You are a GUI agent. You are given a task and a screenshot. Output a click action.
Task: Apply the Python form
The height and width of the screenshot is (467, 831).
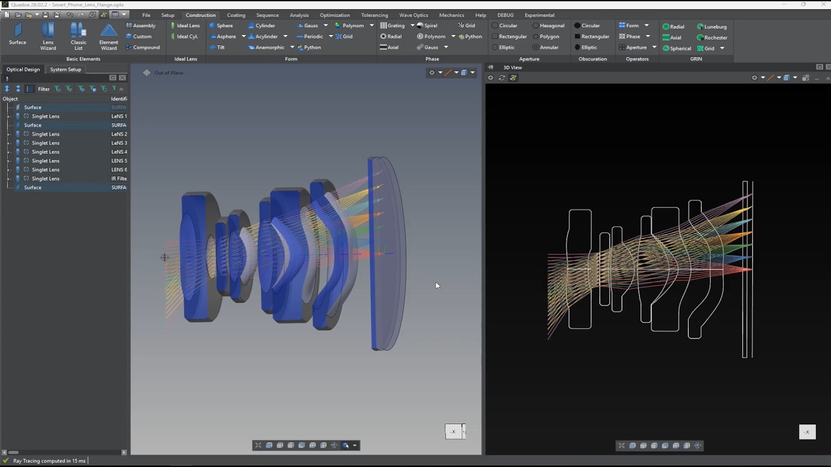click(308, 47)
